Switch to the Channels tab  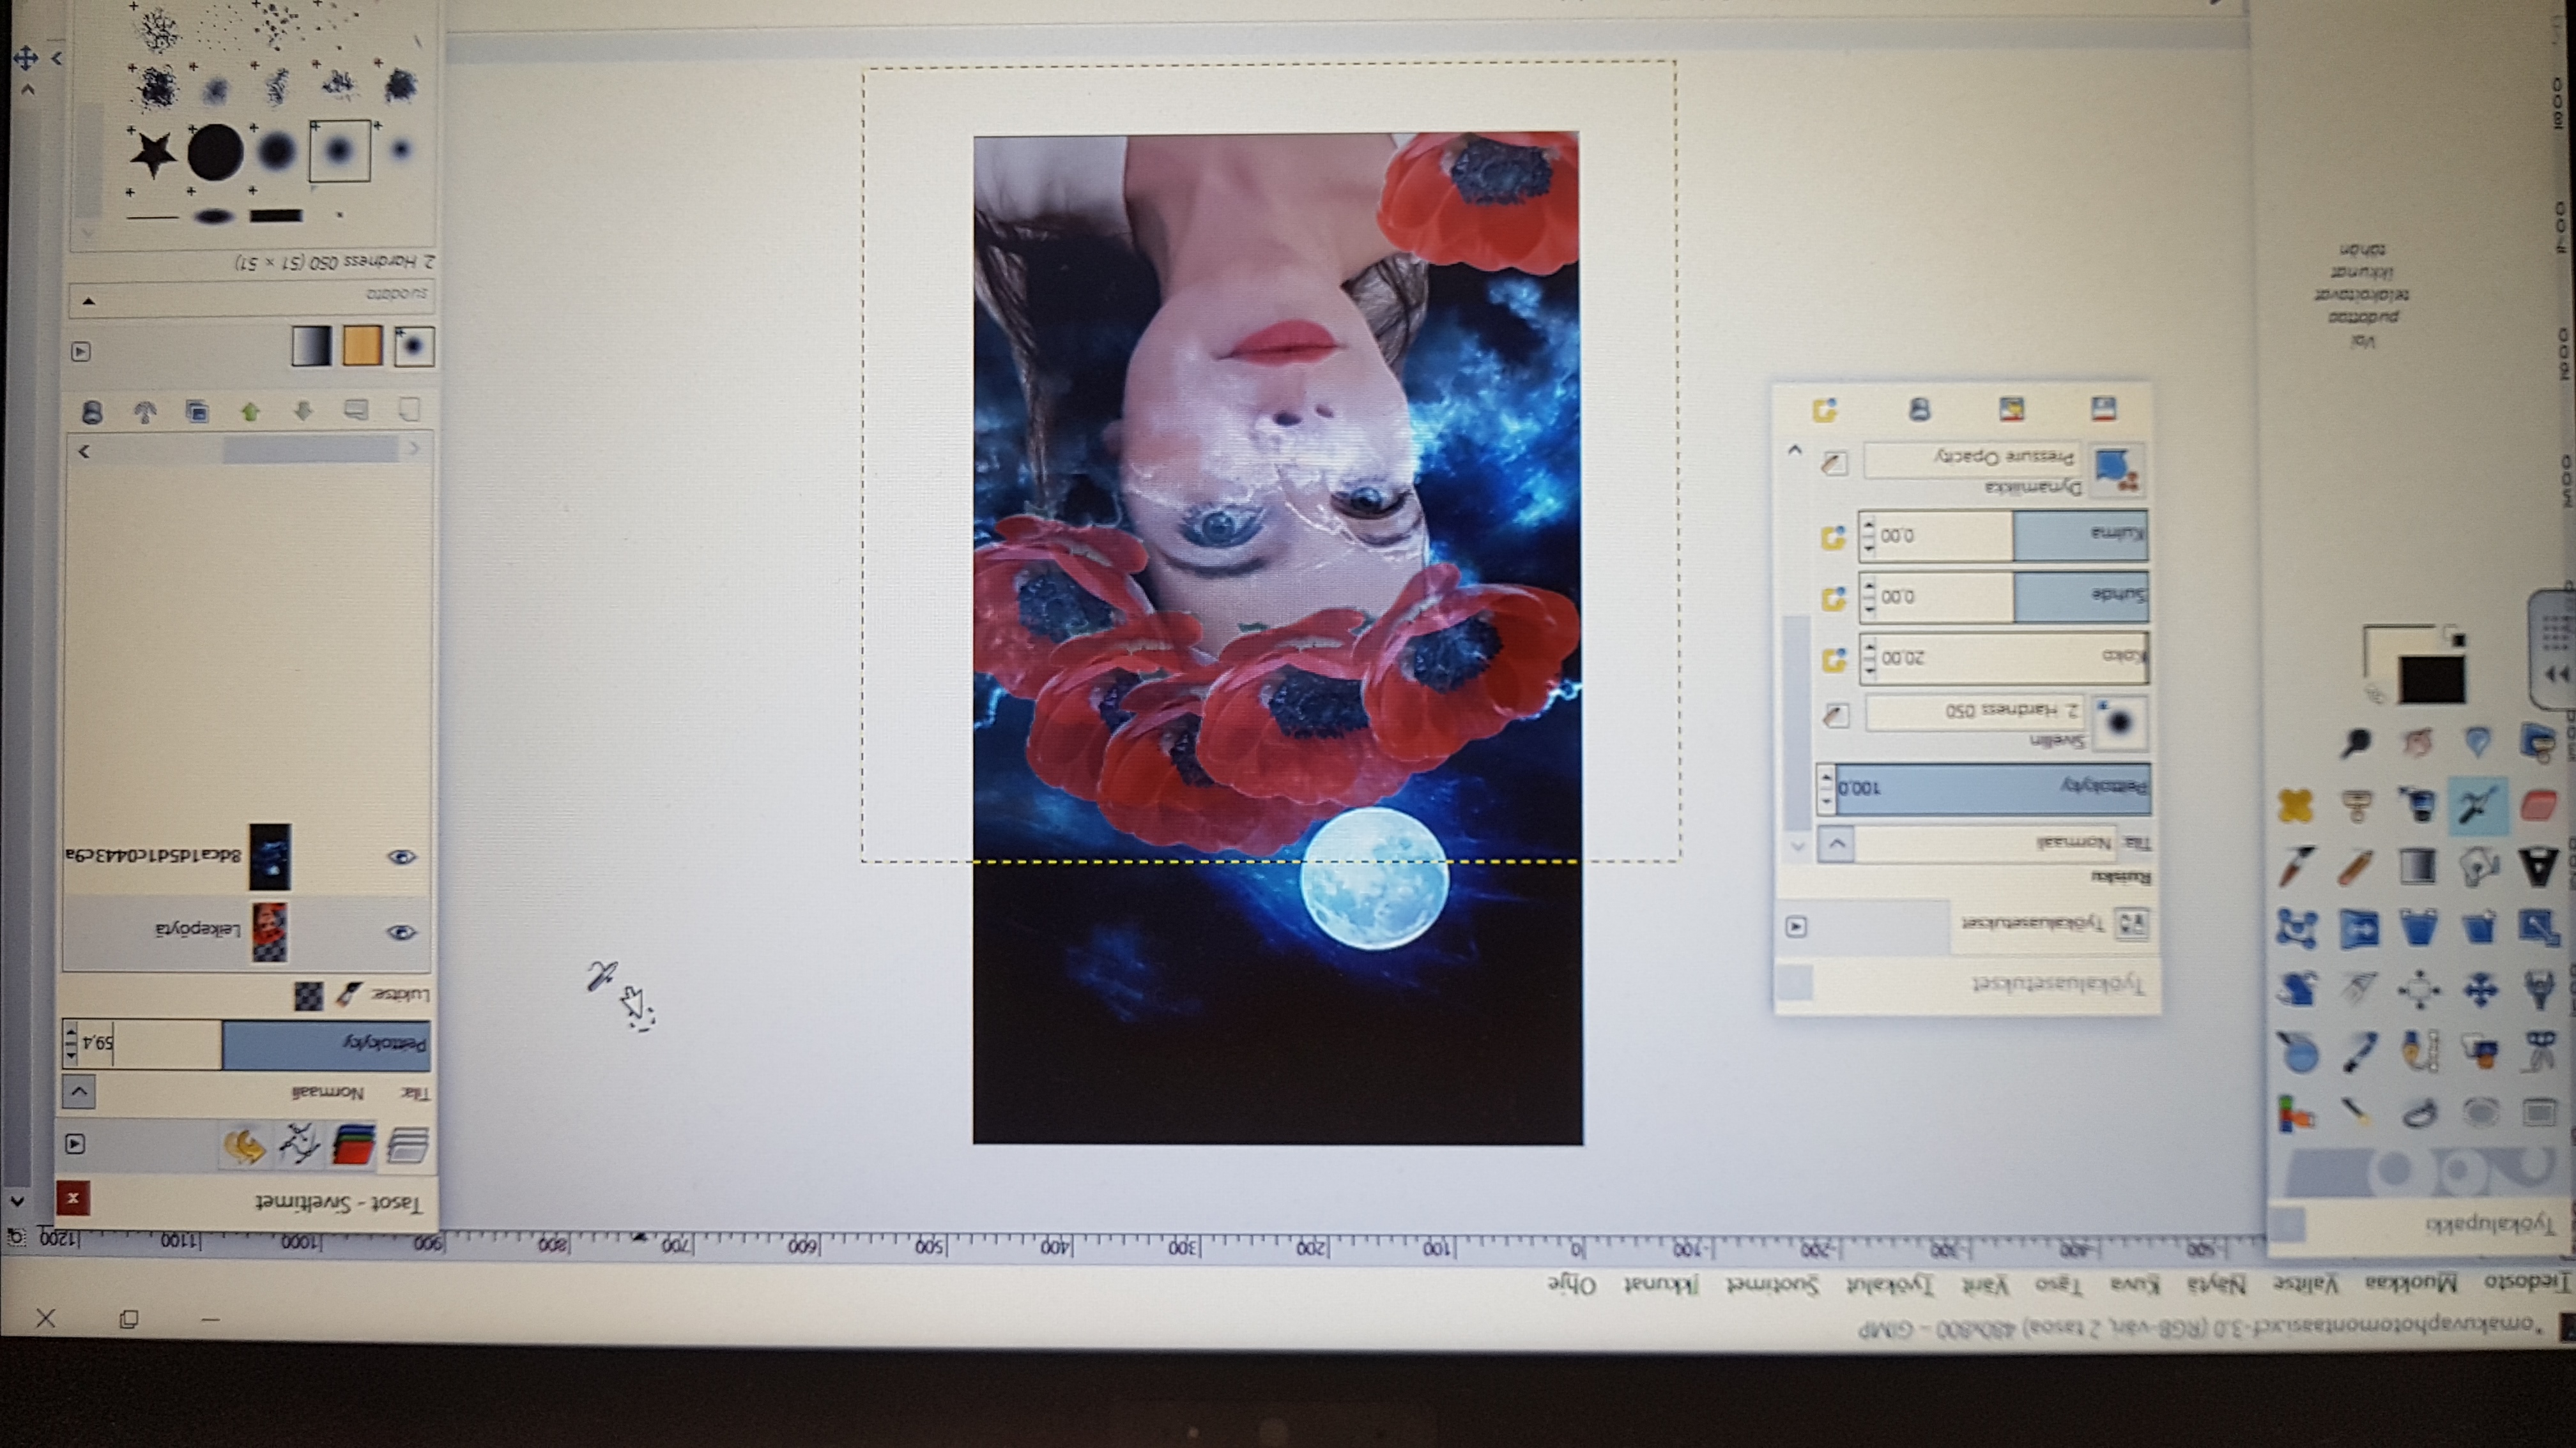point(352,1145)
